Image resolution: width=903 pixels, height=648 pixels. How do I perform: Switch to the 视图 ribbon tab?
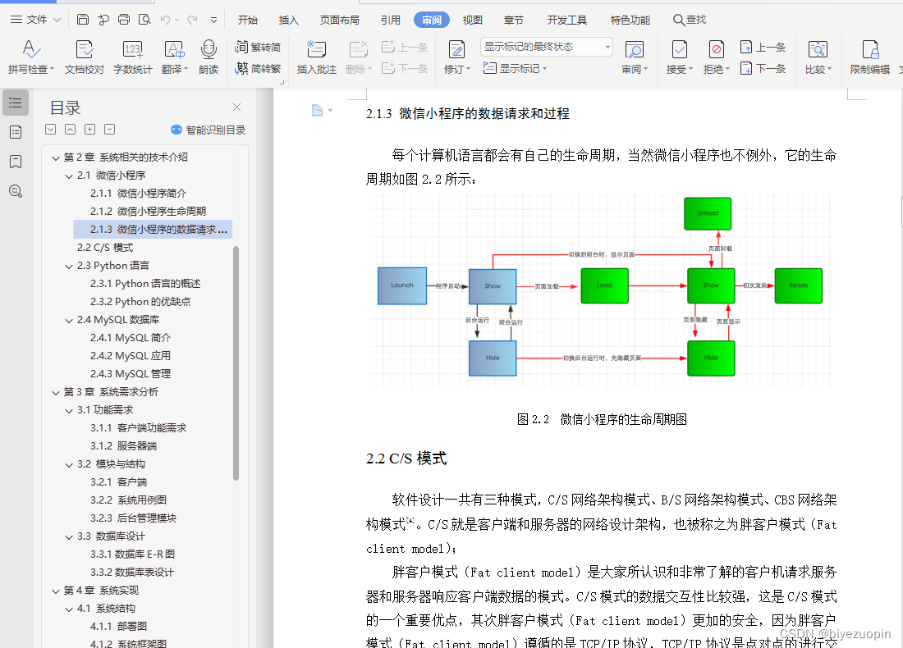(472, 20)
